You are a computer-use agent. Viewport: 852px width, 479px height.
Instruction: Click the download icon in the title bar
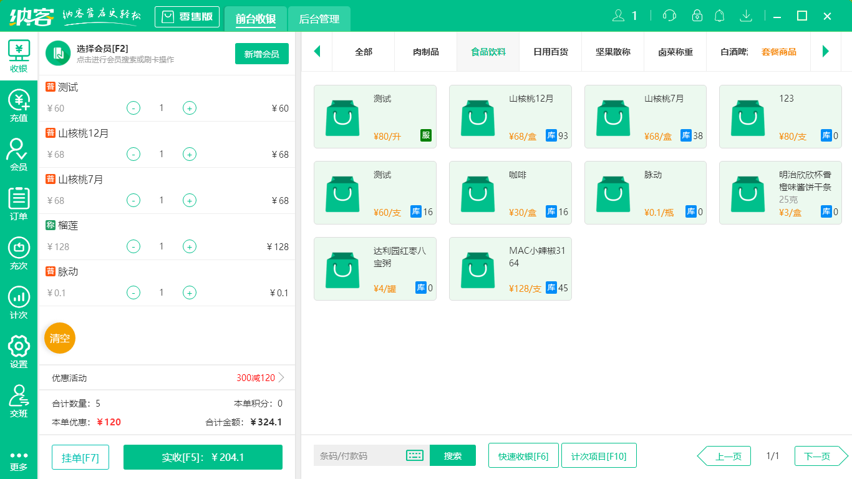click(x=745, y=16)
